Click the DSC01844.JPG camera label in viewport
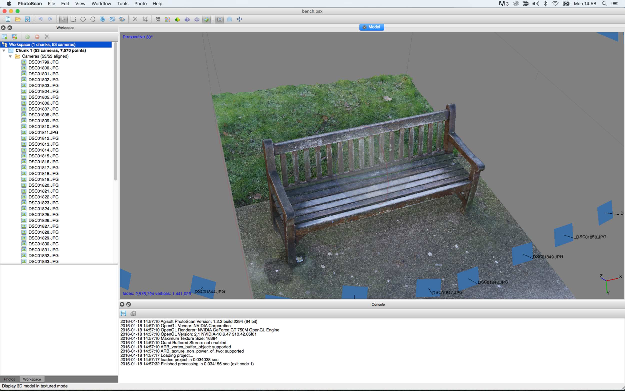This screenshot has width=625, height=391. 209,291
